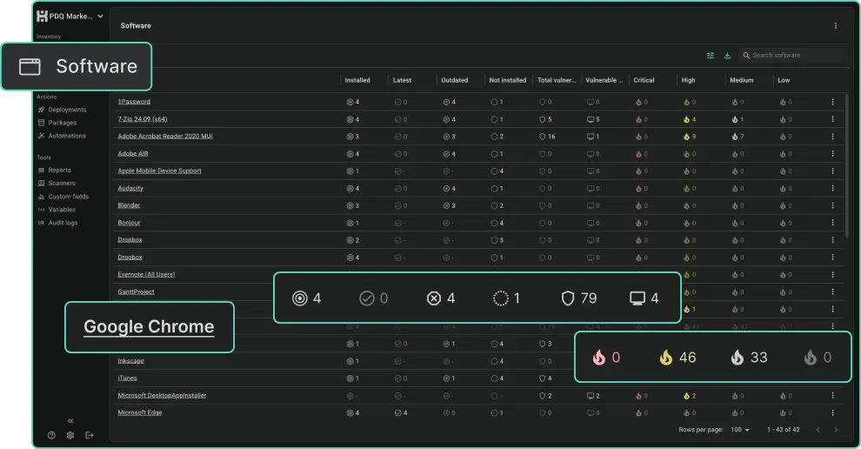Go to Packages in the sidebar
The height and width of the screenshot is (449, 861).
(x=57, y=123)
